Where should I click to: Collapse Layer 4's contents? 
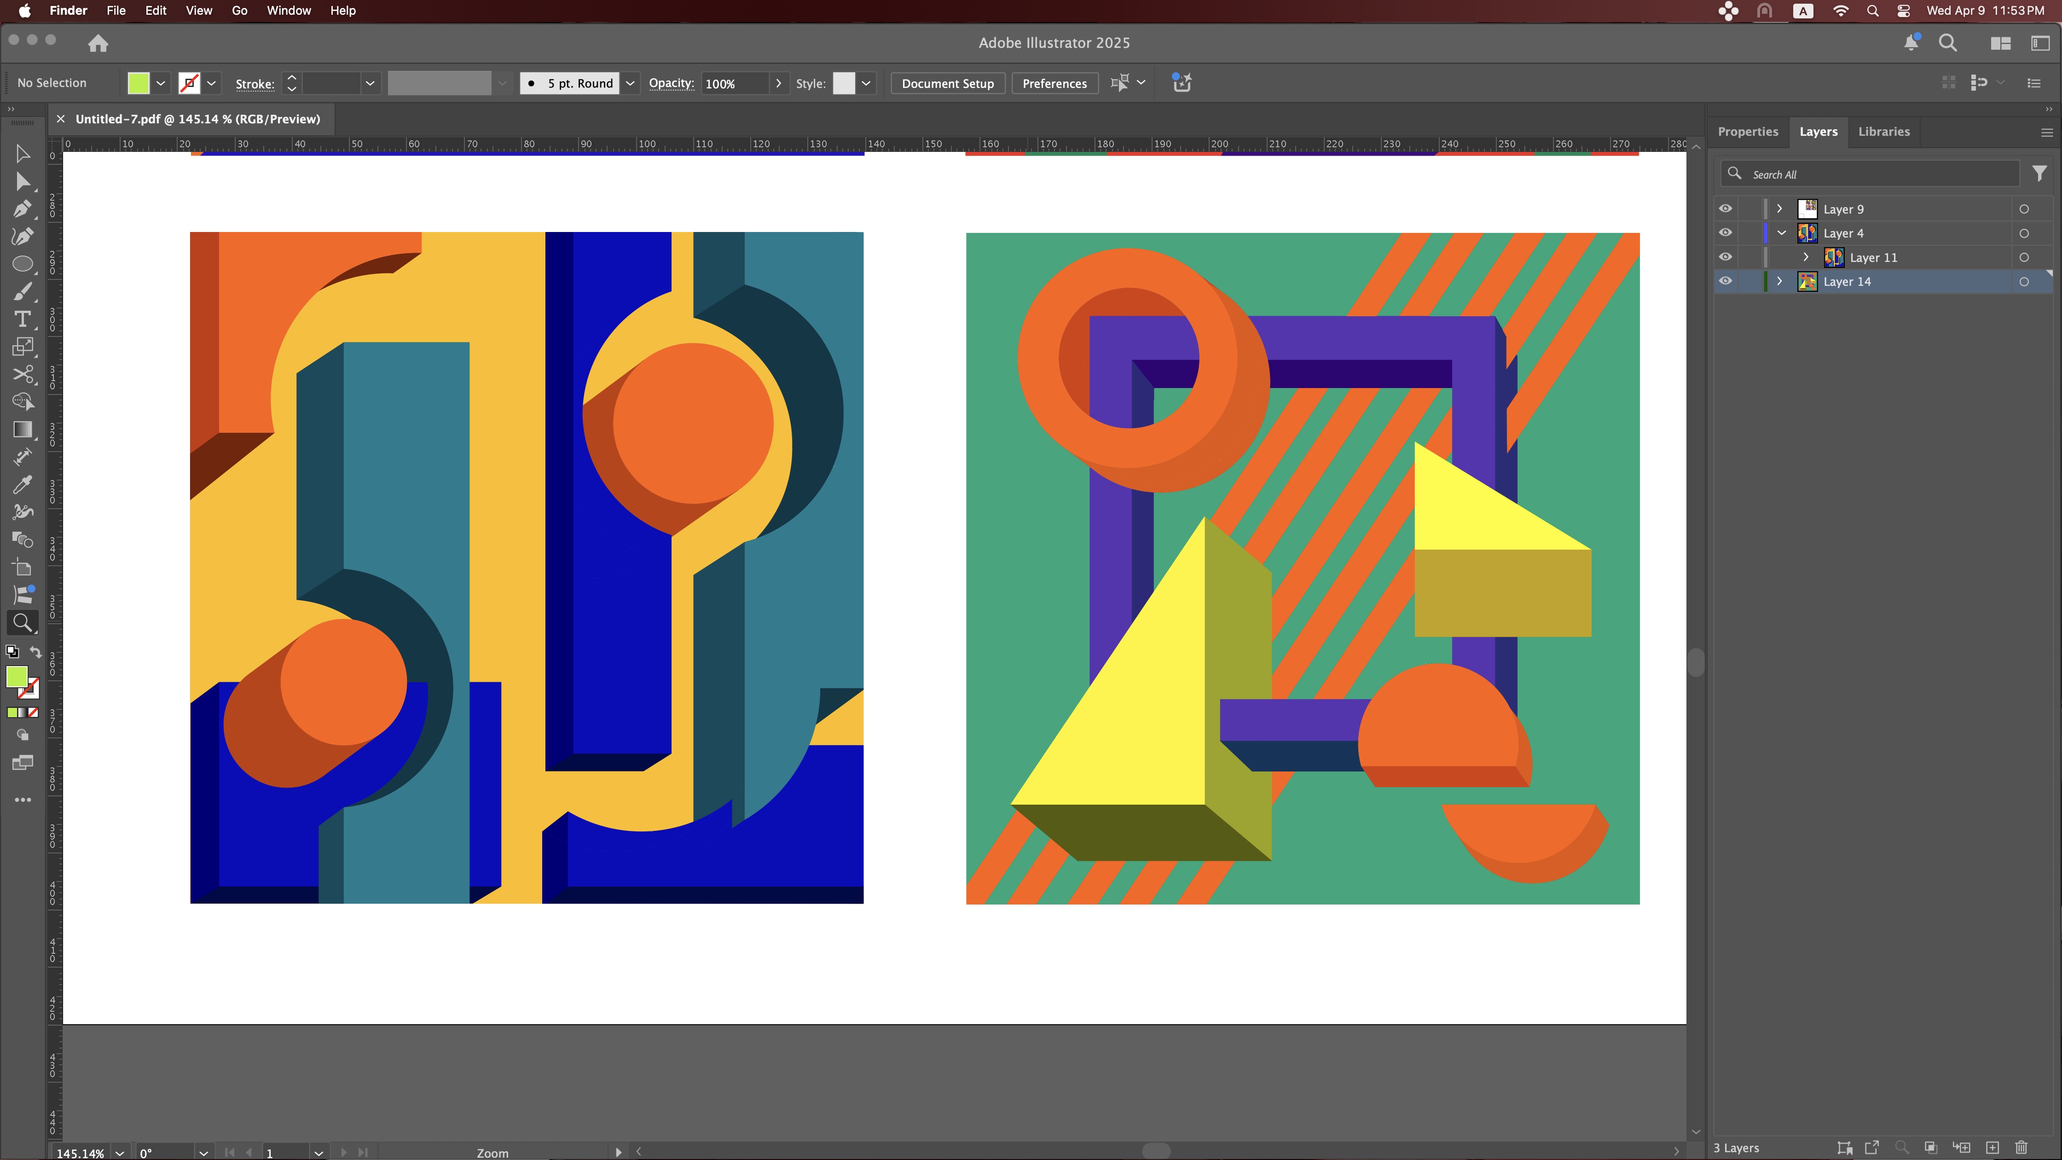pos(1781,232)
